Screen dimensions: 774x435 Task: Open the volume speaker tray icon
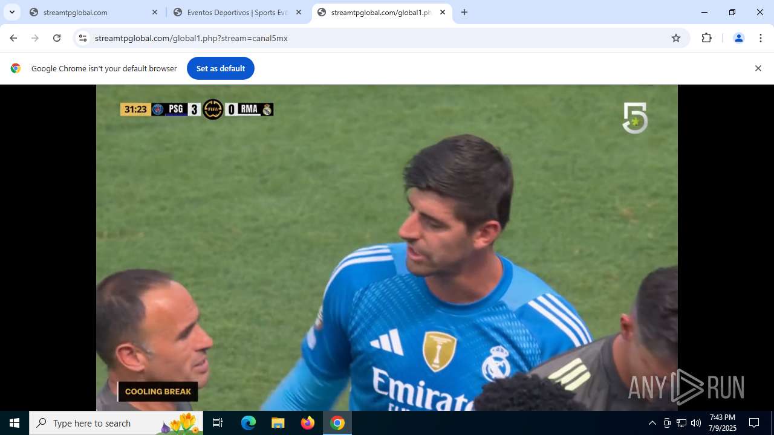(695, 423)
